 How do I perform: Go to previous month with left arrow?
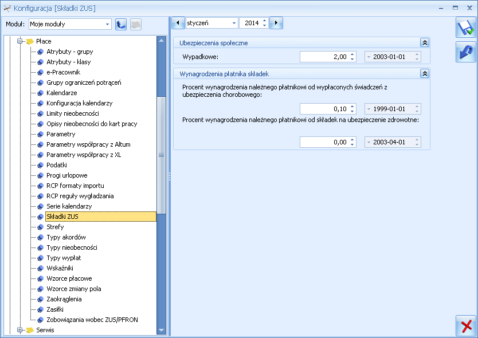[x=178, y=23]
